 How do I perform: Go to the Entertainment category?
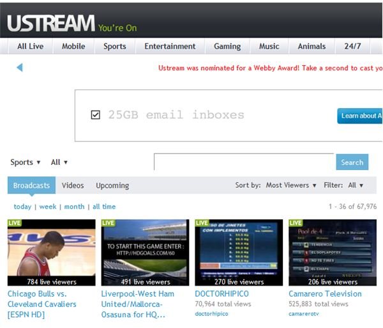(x=170, y=46)
